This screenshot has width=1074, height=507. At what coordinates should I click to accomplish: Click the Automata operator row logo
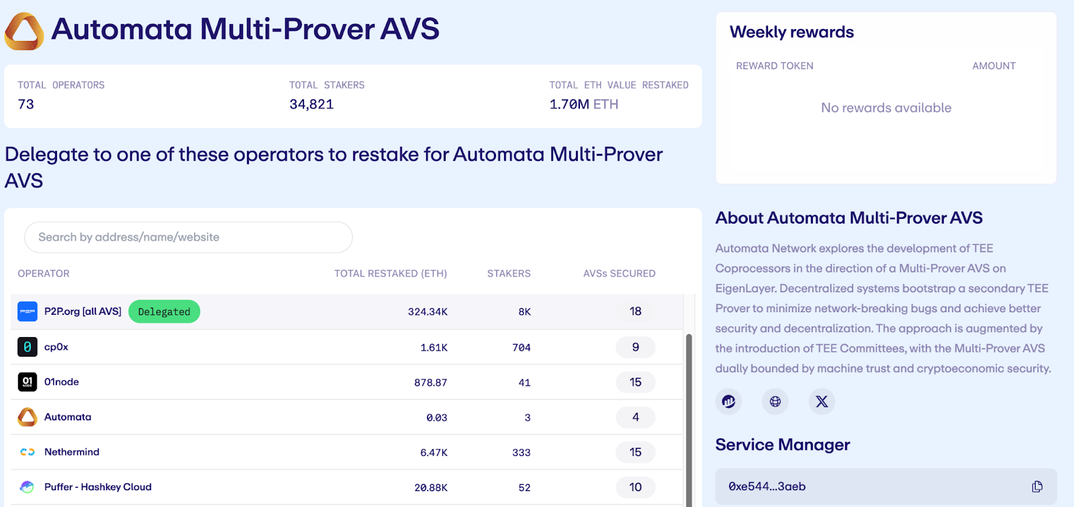click(x=28, y=417)
